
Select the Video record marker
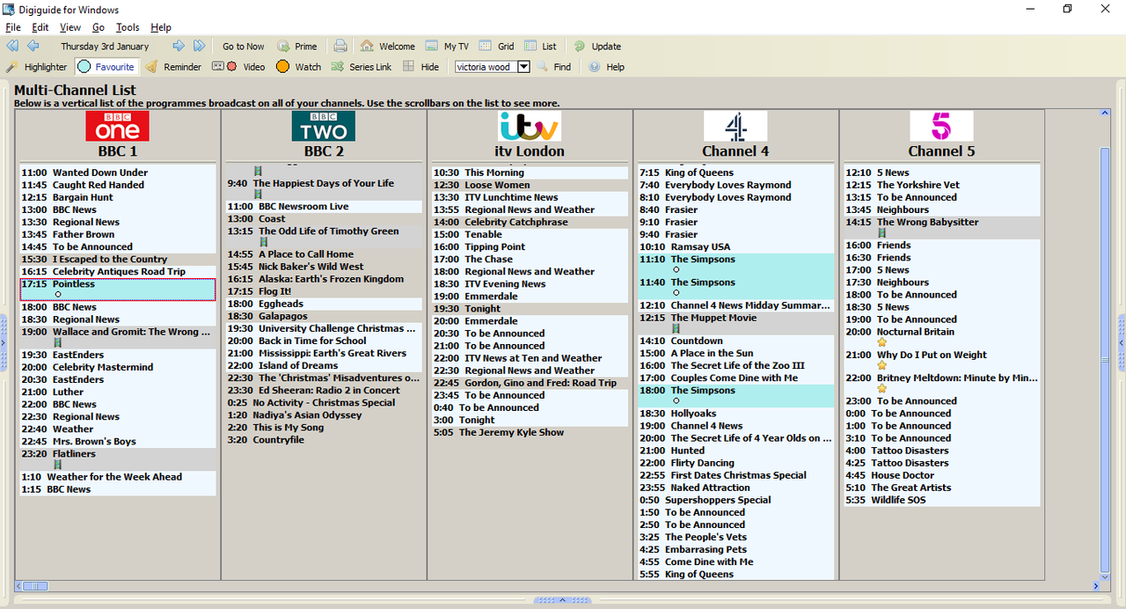238,67
